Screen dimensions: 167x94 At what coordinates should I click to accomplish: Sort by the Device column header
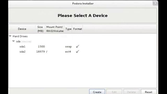[x=22, y=29]
